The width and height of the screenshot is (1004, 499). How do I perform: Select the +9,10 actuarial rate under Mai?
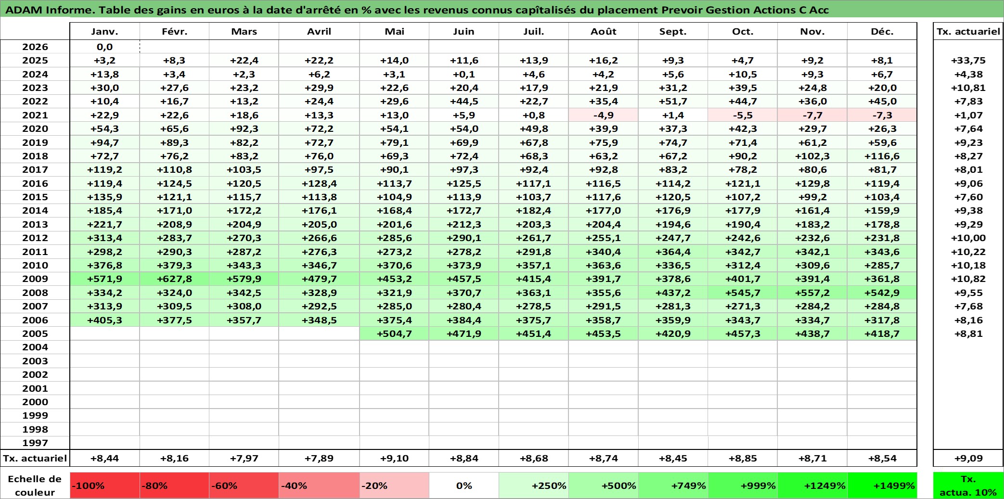tap(394, 458)
